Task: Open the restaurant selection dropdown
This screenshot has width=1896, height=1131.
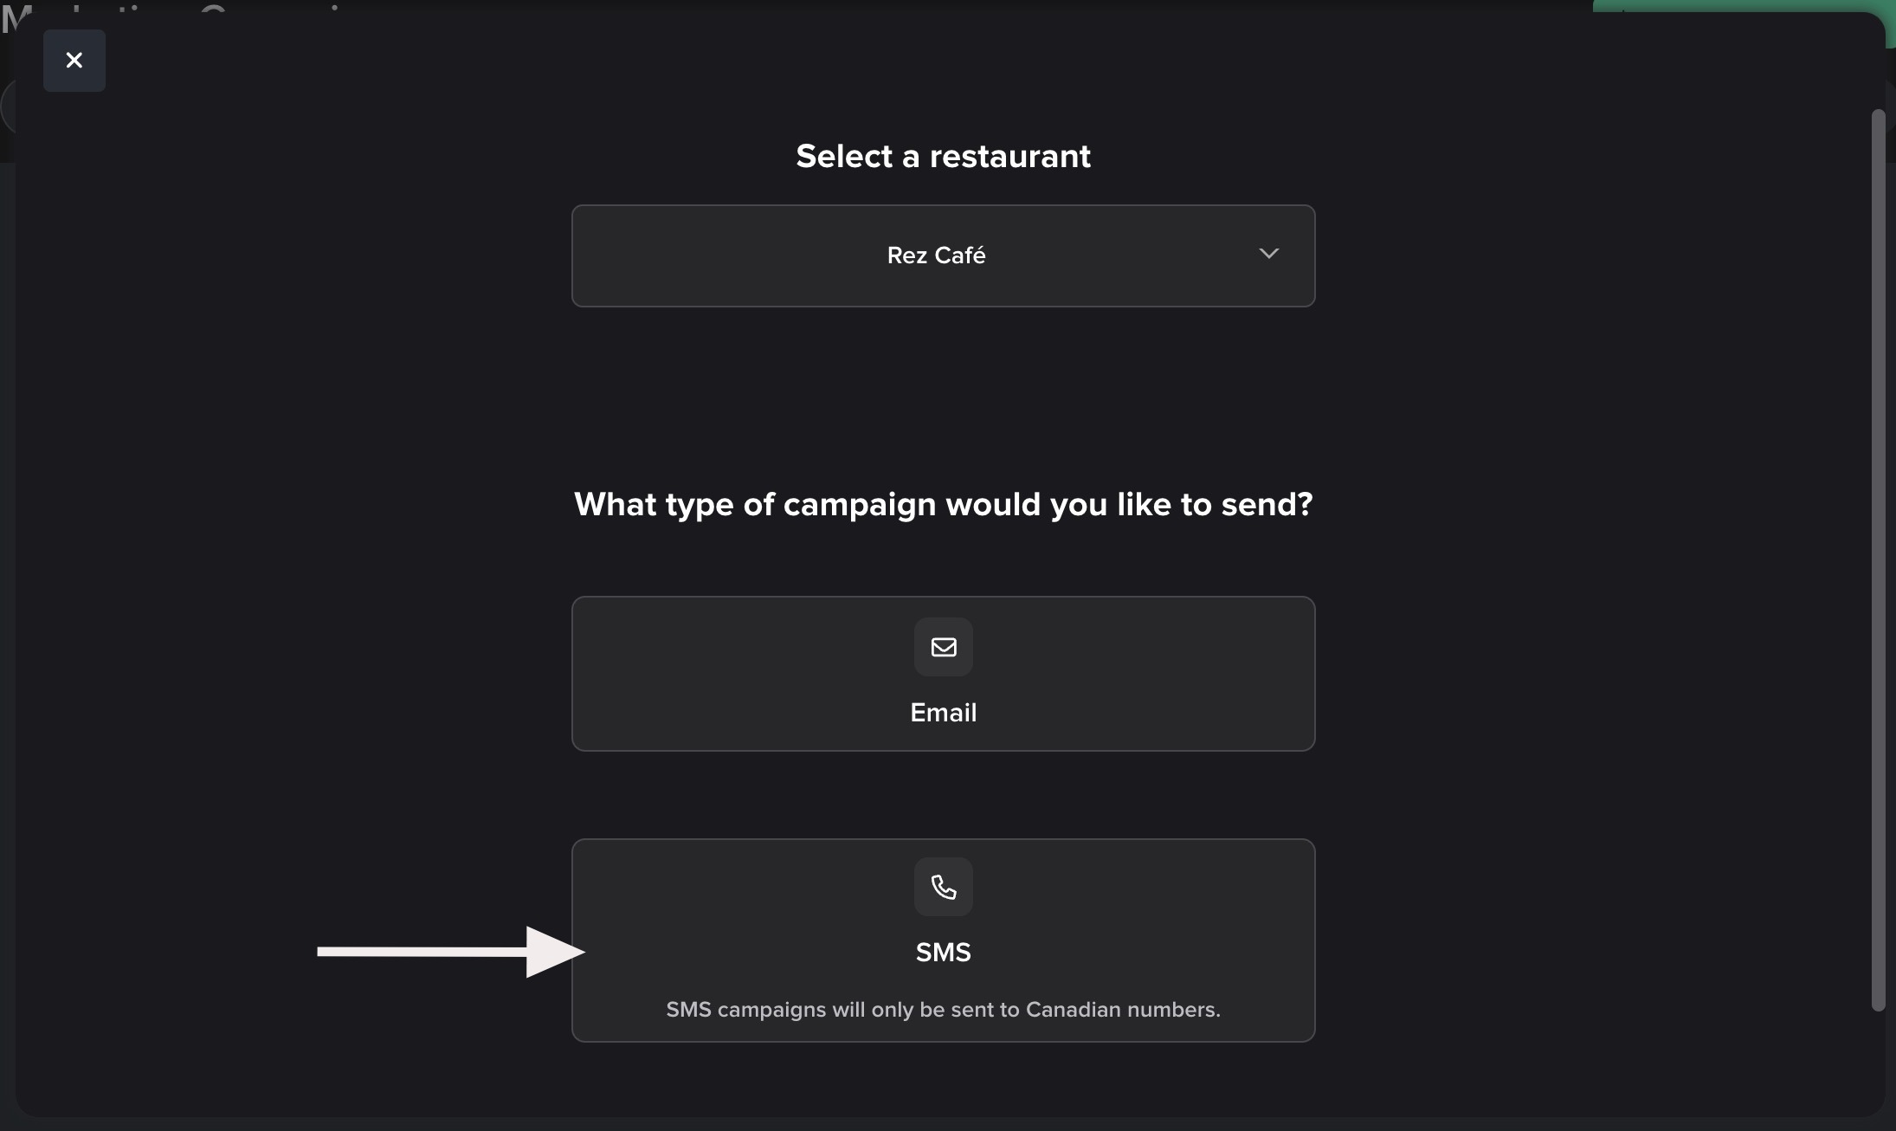Action: (x=943, y=255)
